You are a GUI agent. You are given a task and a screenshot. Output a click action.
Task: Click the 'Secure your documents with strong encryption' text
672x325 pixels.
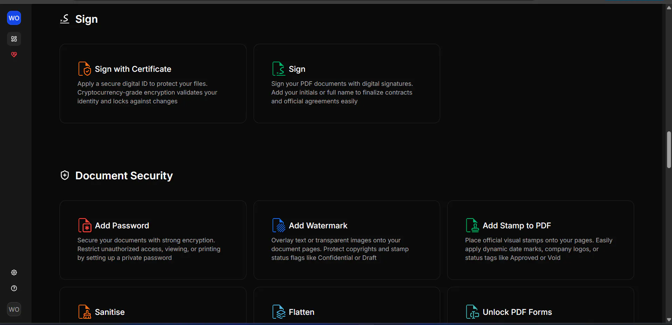149,249
